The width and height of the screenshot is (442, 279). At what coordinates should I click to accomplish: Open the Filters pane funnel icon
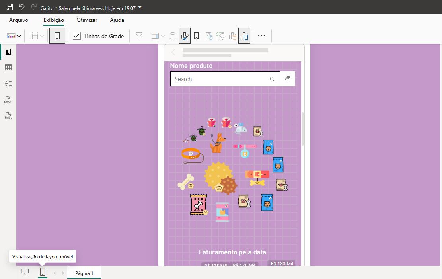click(139, 36)
